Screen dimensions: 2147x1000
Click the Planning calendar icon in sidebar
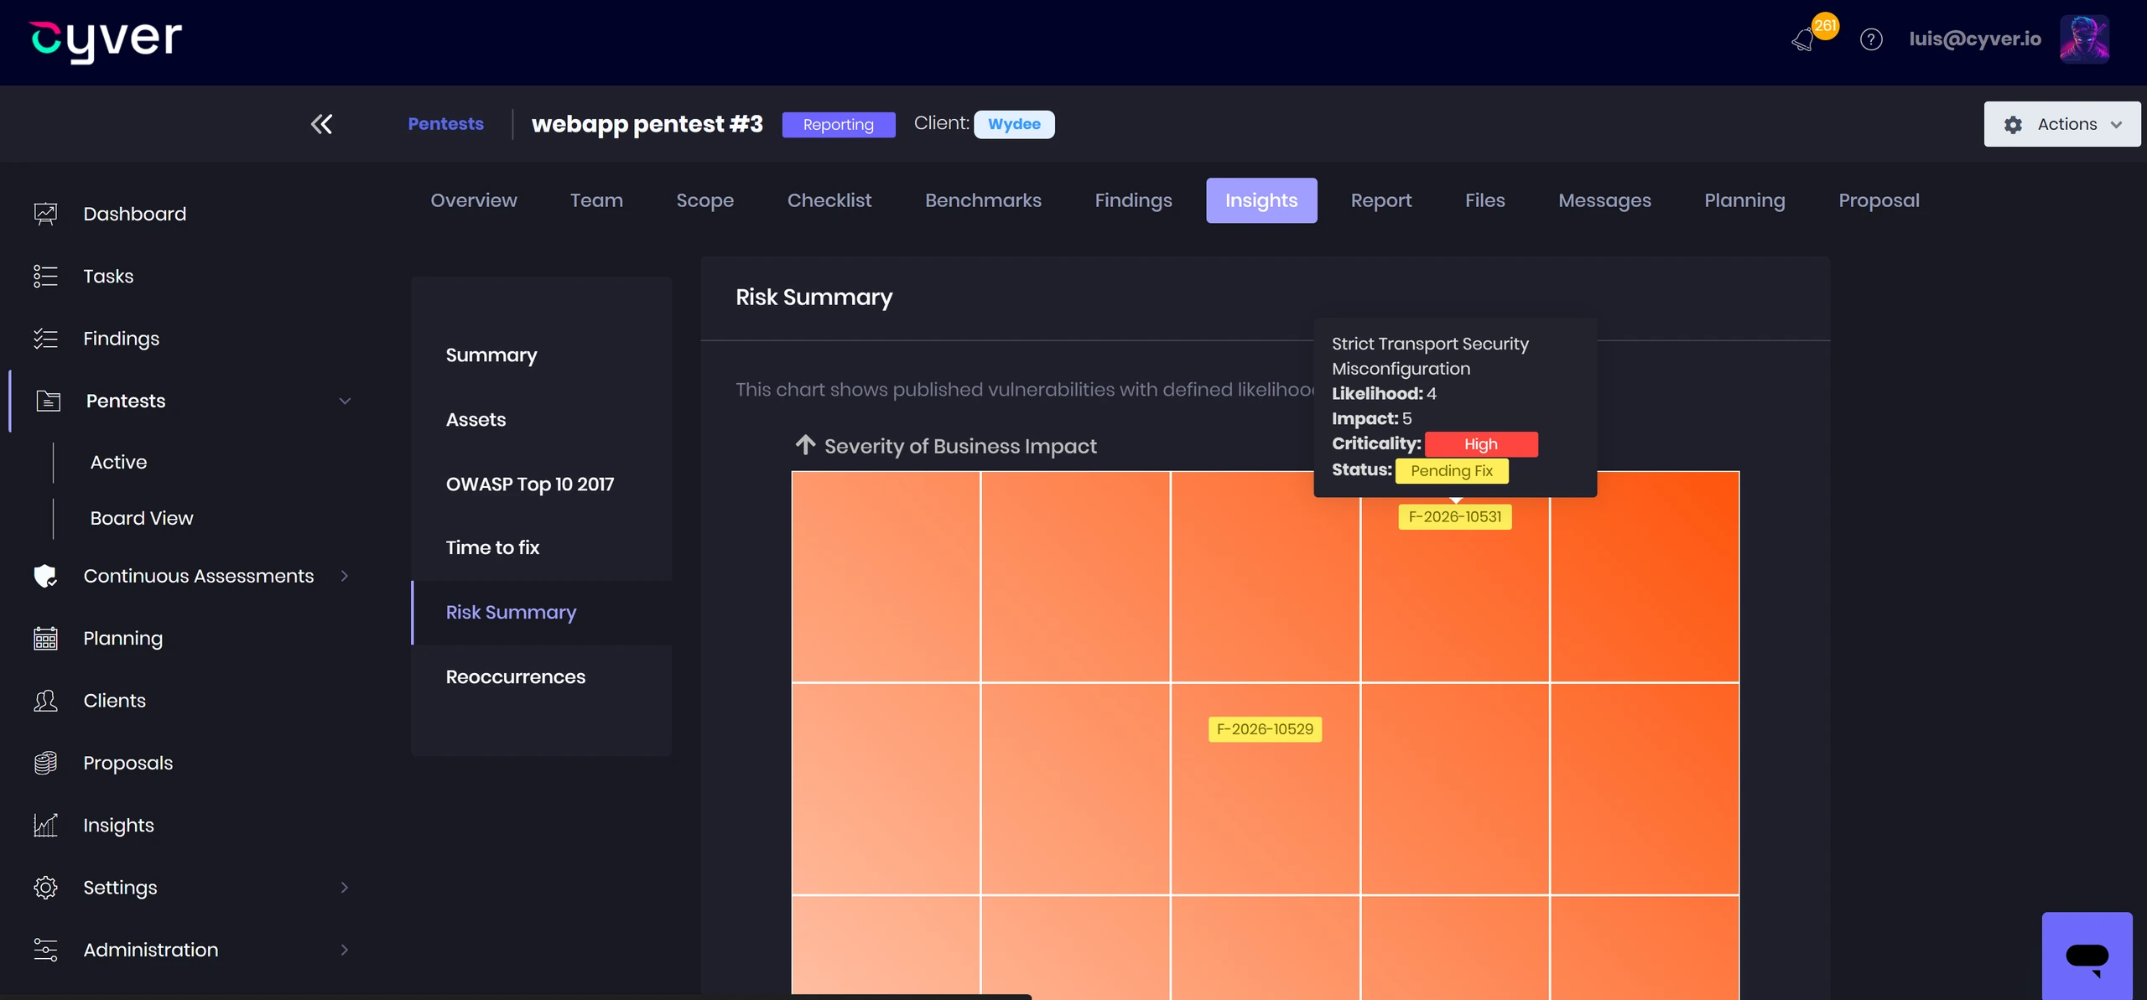(45, 639)
